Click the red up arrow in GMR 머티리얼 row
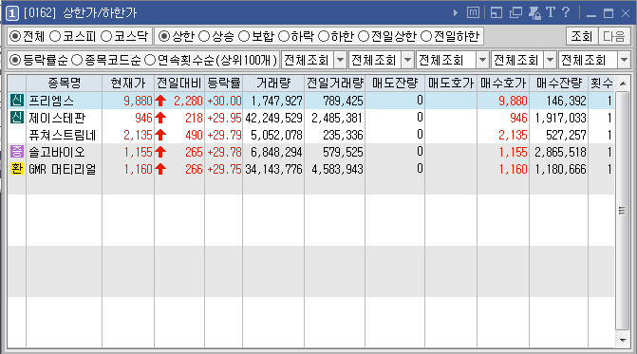The height and width of the screenshot is (354, 637). coord(160,169)
